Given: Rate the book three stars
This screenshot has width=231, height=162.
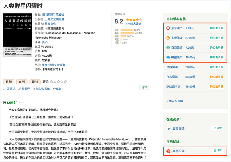Looking at the screenshot, I should coord(59,82).
